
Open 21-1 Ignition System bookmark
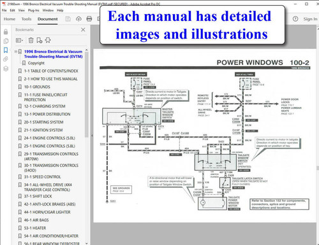click(43, 130)
